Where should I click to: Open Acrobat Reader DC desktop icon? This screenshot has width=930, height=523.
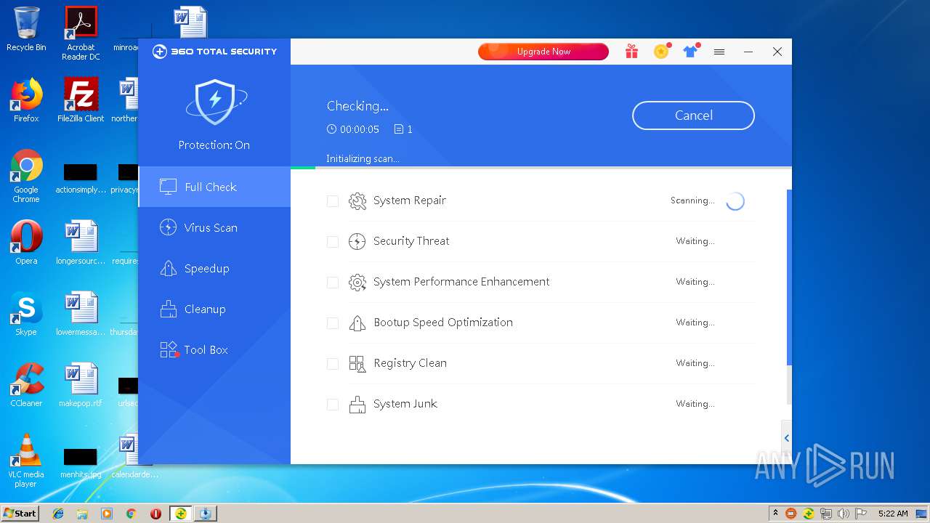point(81,33)
